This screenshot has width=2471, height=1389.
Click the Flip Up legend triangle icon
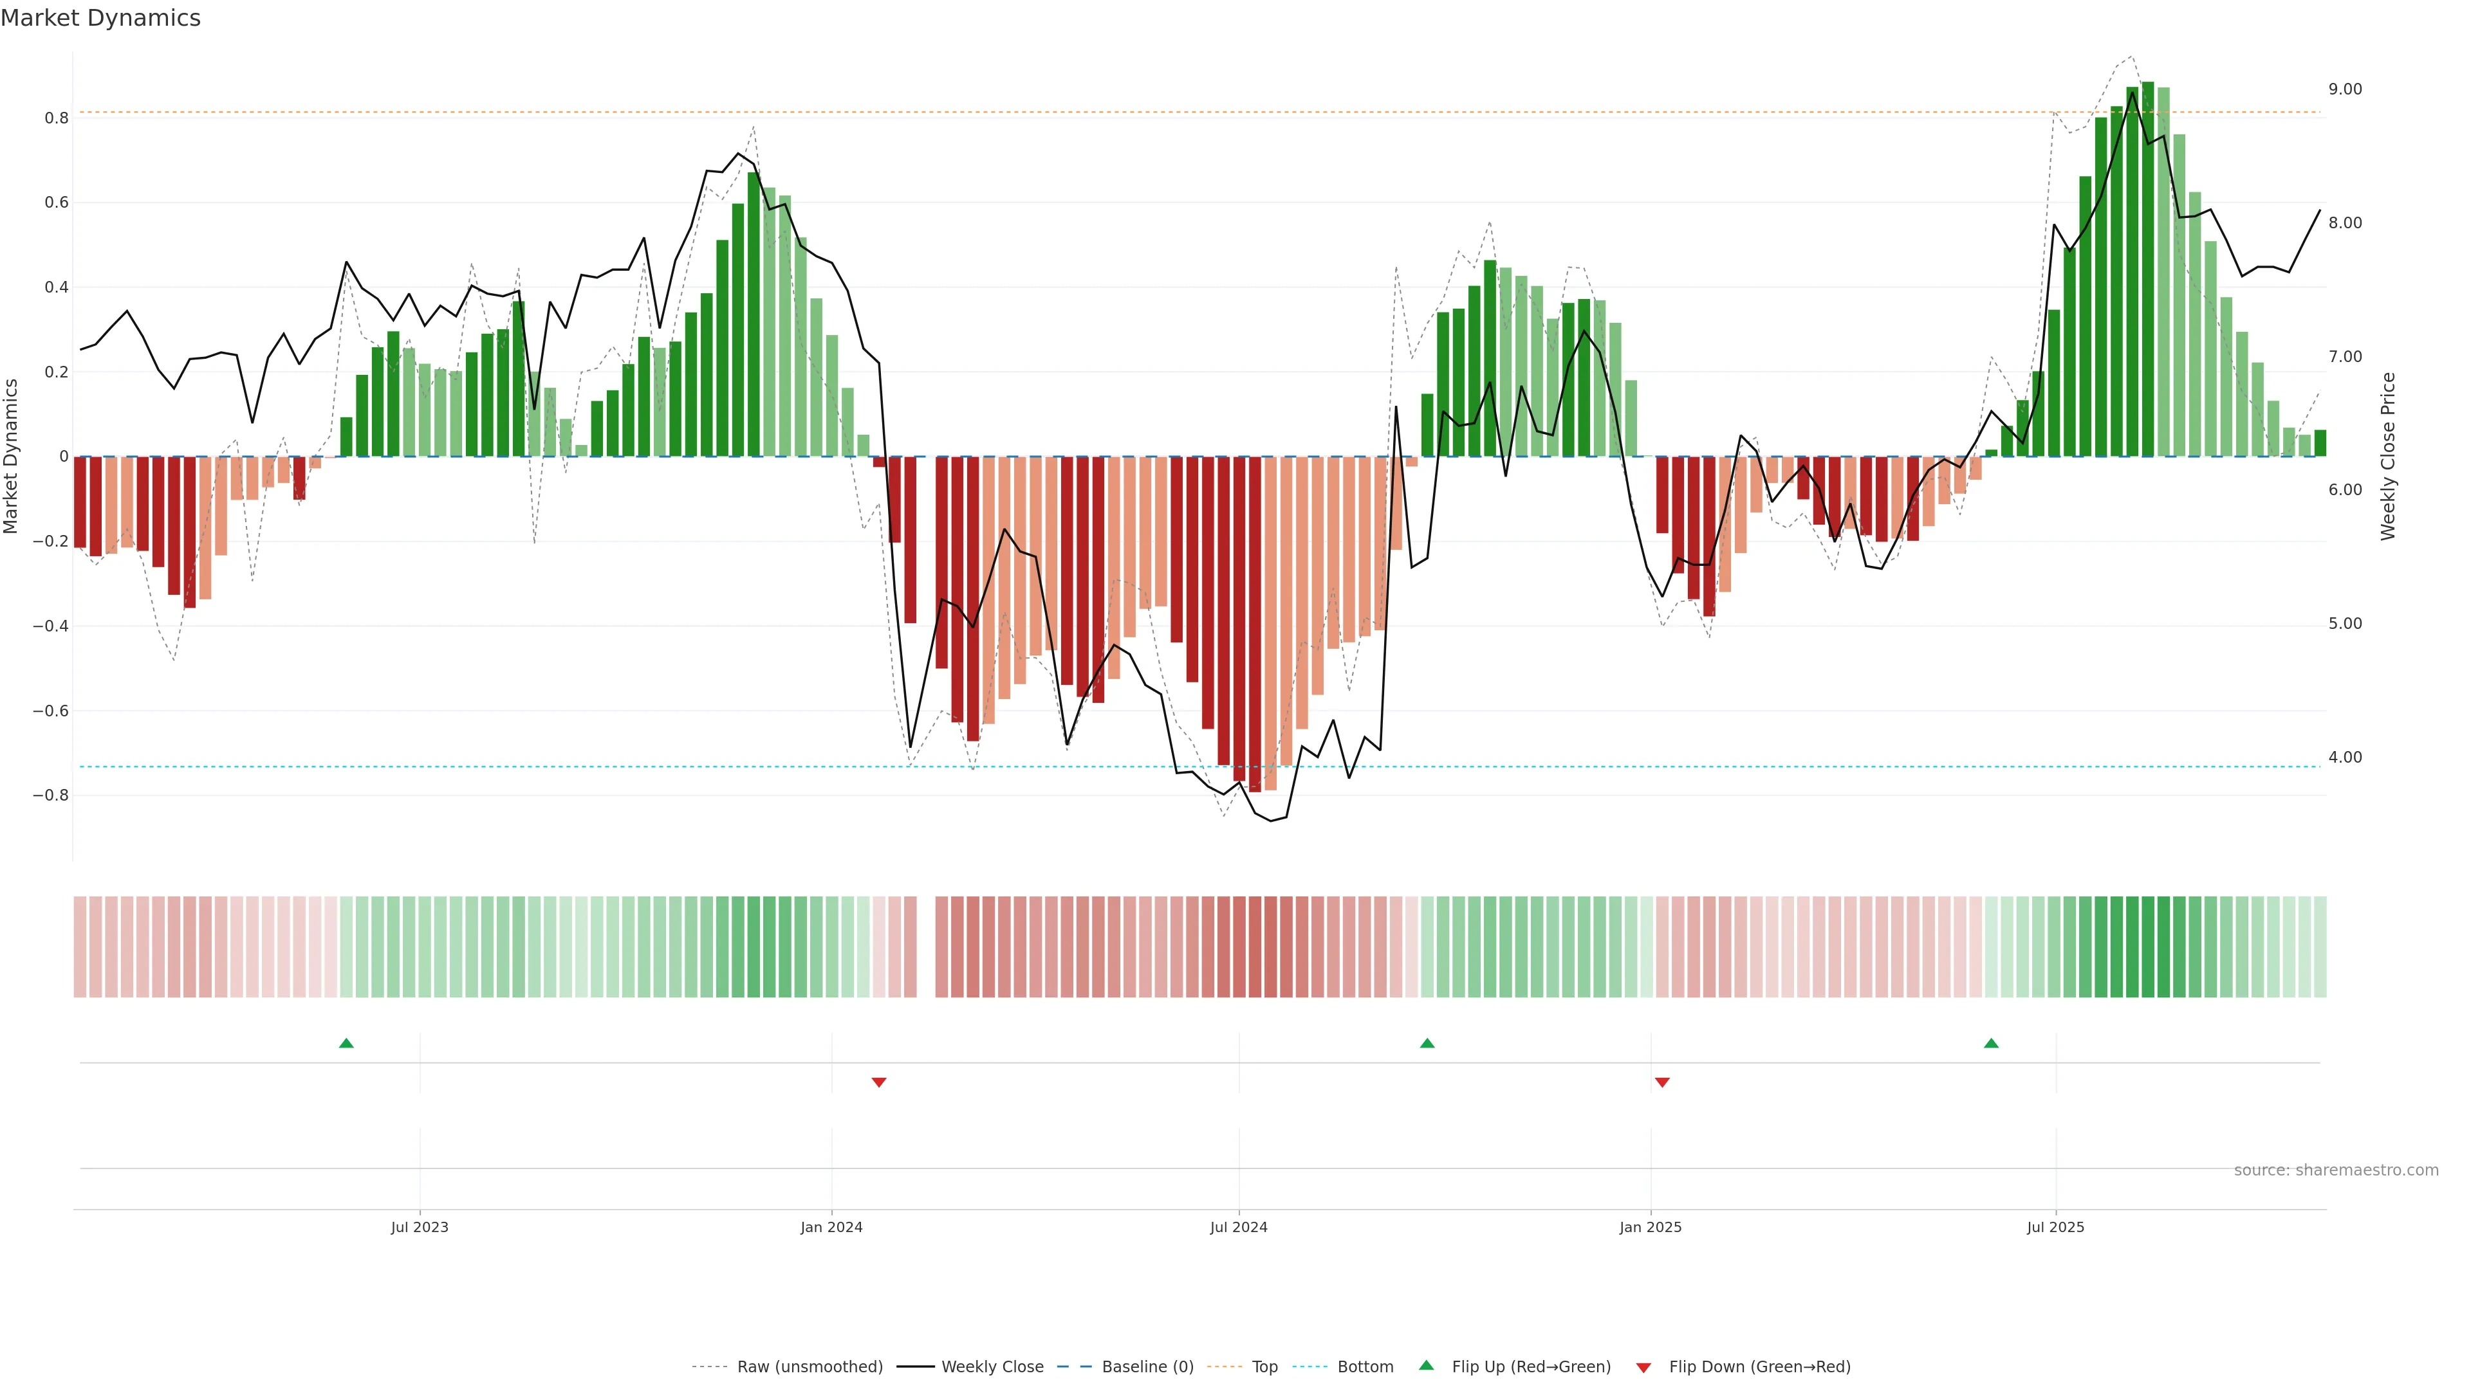[x=1427, y=1365]
